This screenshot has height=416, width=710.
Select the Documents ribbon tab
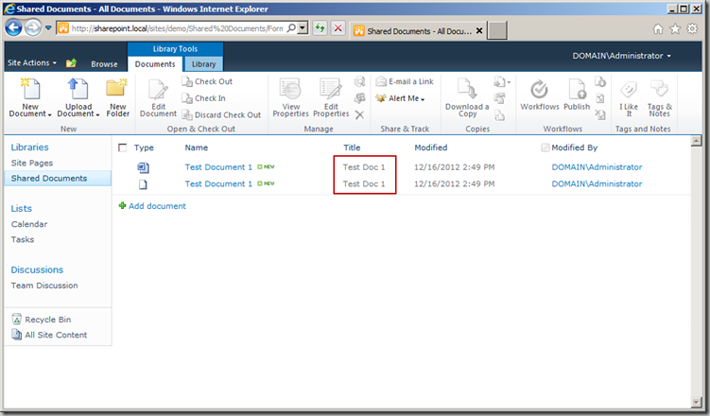pos(155,64)
